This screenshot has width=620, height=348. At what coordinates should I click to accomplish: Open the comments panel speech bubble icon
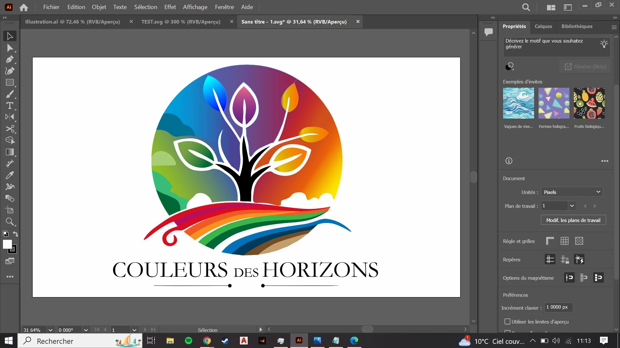click(489, 32)
